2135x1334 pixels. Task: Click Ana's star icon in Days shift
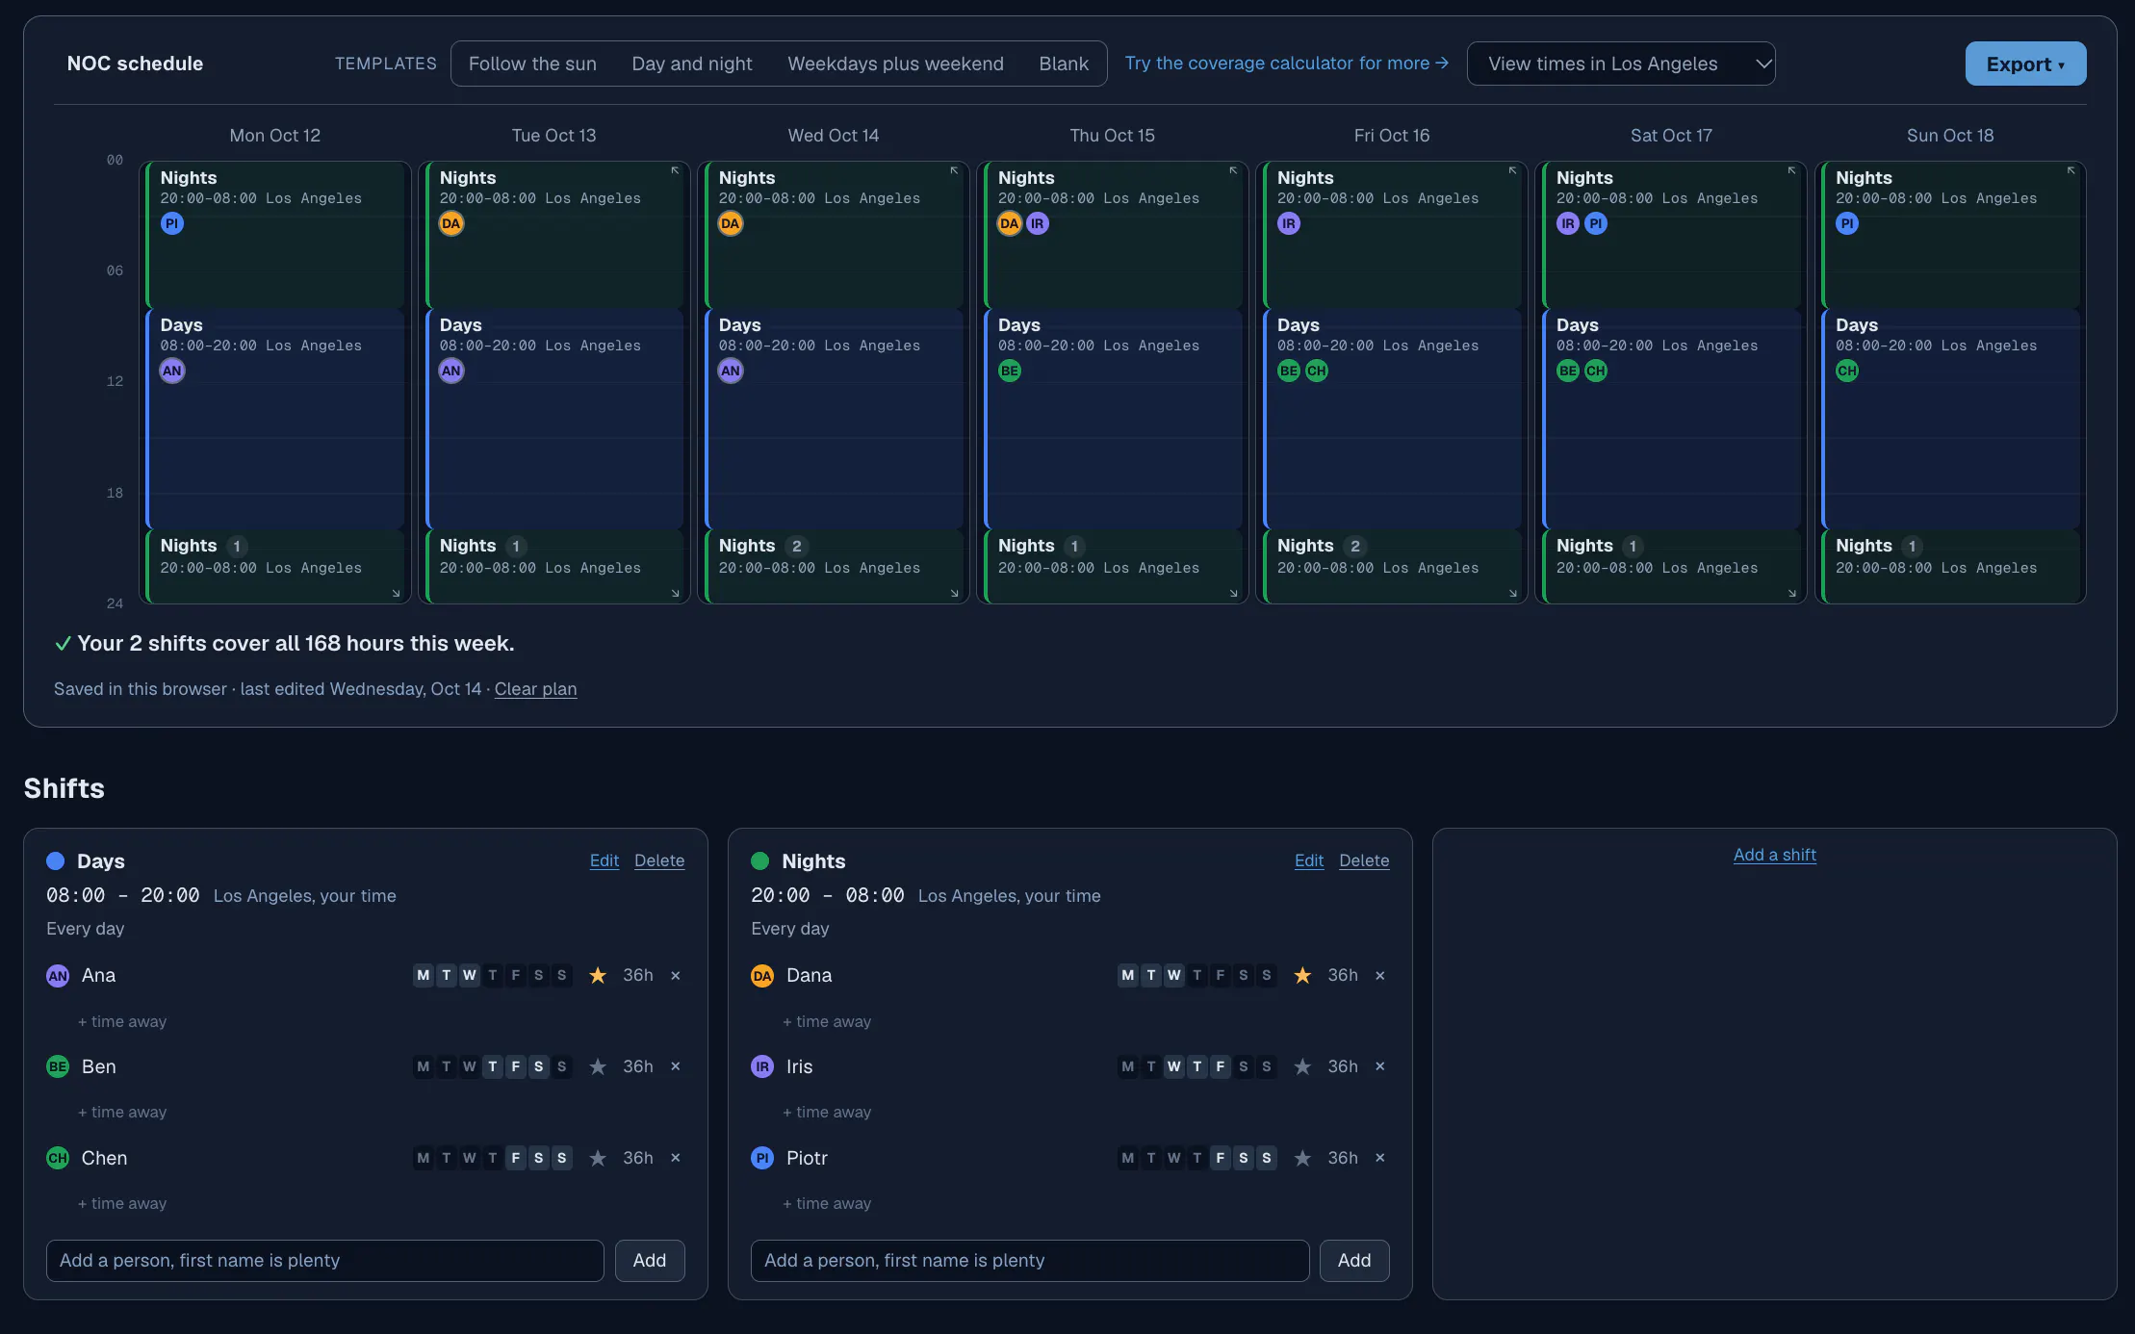click(598, 975)
